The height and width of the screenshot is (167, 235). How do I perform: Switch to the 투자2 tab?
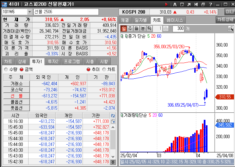click(x=53, y=61)
